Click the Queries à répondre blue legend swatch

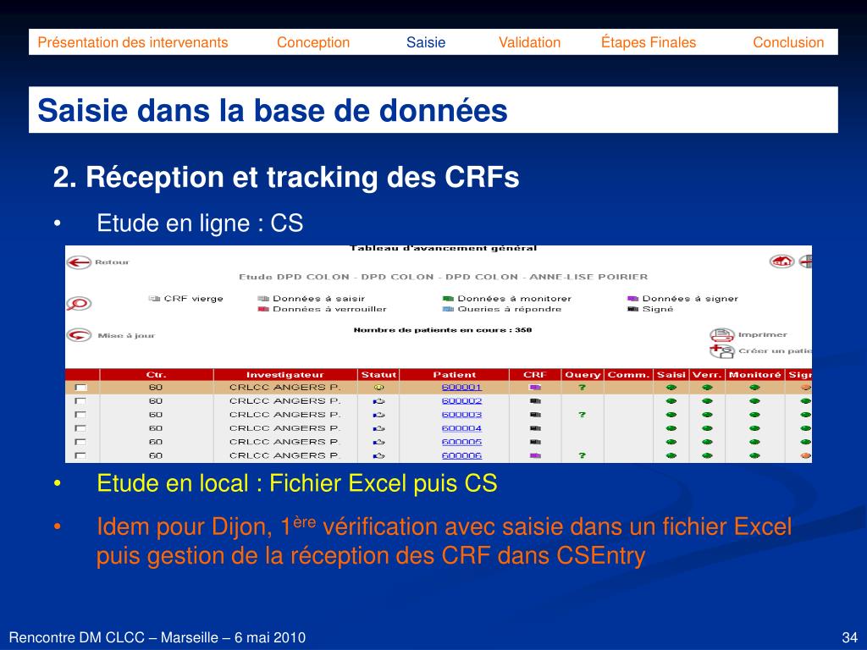pyautogui.click(x=448, y=309)
